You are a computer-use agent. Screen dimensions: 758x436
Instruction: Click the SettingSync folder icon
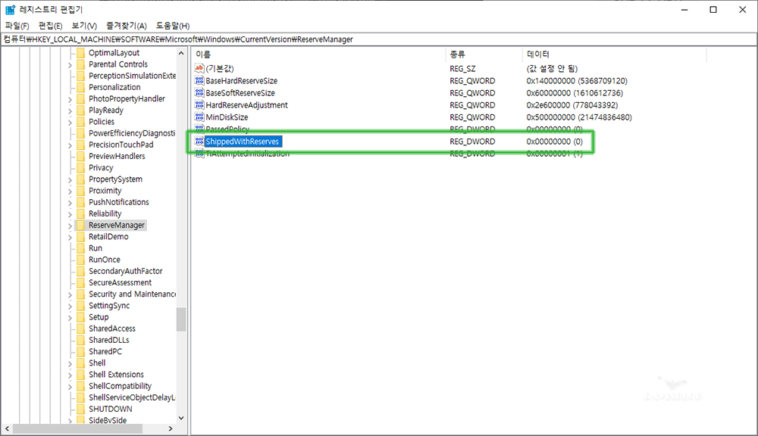coord(81,306)
